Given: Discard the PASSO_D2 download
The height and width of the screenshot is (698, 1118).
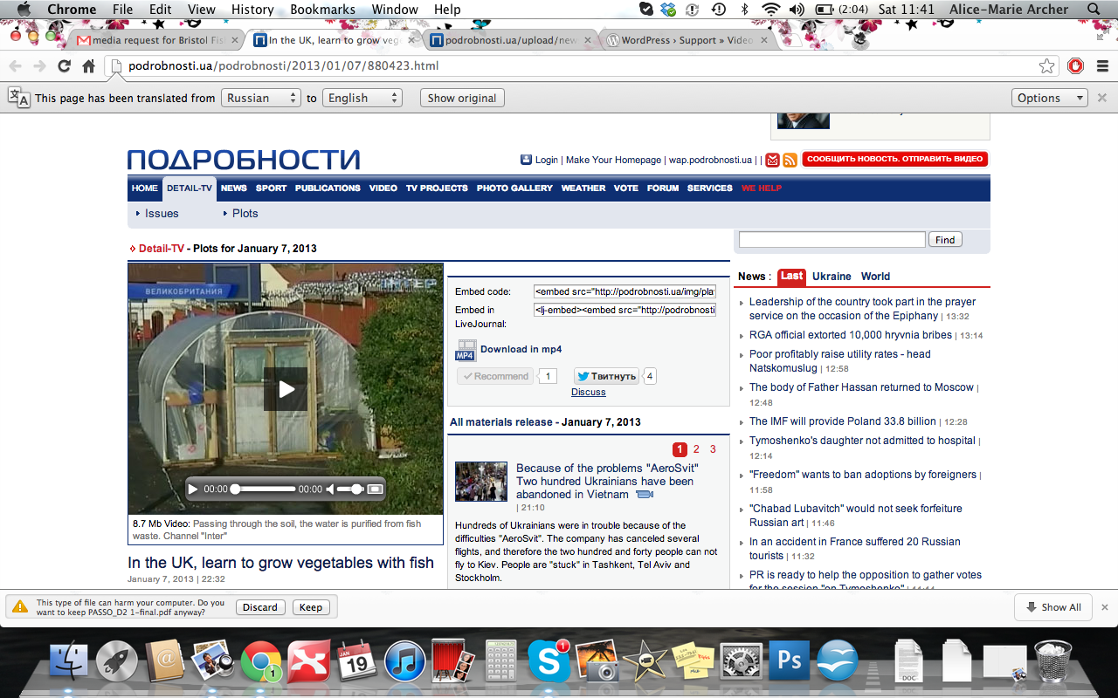Looking at the screenshot, I should point(259,607).
